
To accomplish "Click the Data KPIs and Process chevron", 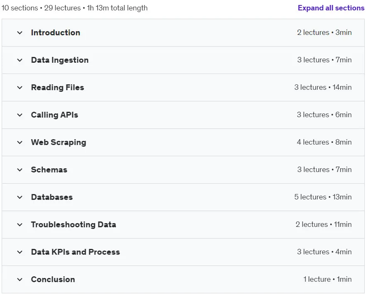I will [x=20, y=252].
